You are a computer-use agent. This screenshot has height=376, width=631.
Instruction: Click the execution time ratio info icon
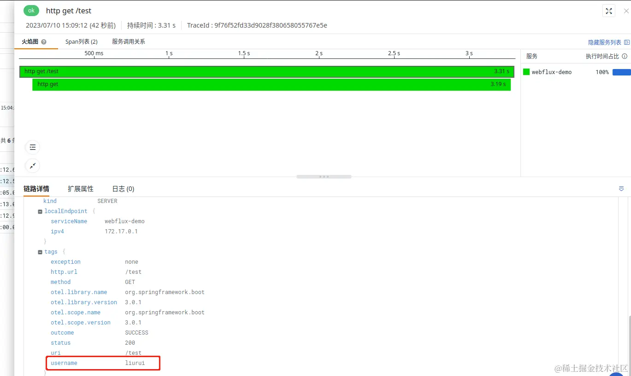click(x=625, y=56)
